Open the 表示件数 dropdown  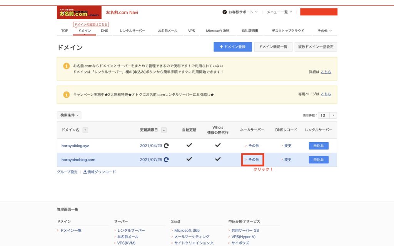[x=327, y=115]
